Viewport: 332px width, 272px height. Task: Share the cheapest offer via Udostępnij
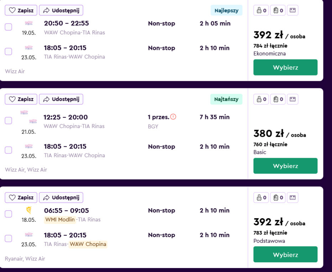click(61, 99)
